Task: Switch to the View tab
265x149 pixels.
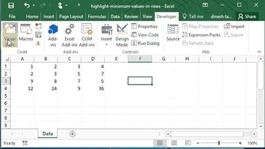Action: pyautogui.click(x=147, y=17)
